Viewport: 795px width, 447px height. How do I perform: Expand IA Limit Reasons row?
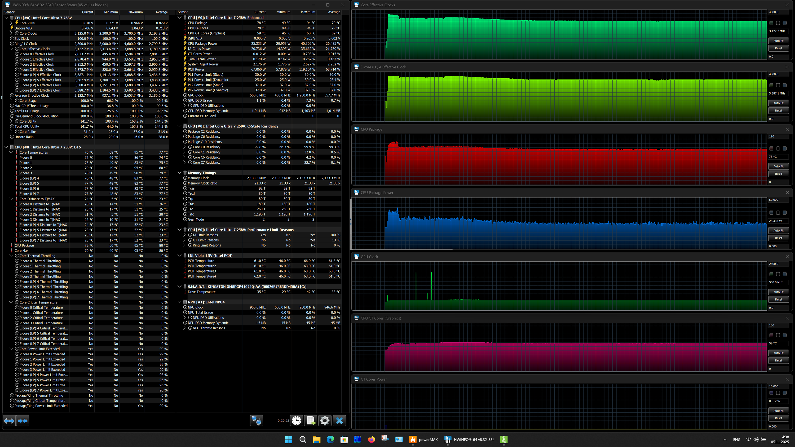coord(184,235)
